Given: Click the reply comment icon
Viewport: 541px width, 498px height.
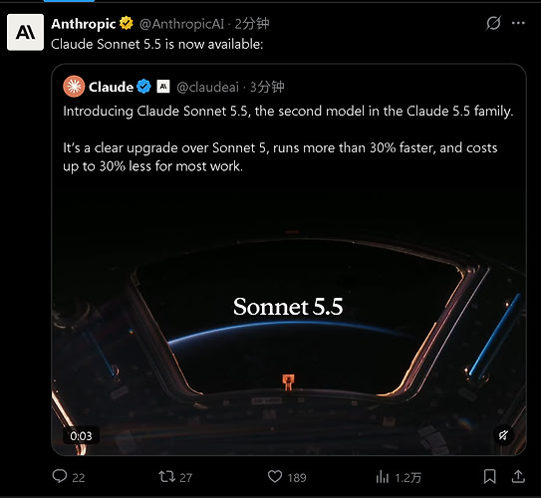Looking at the screenshot, I should tap(60, 476).
